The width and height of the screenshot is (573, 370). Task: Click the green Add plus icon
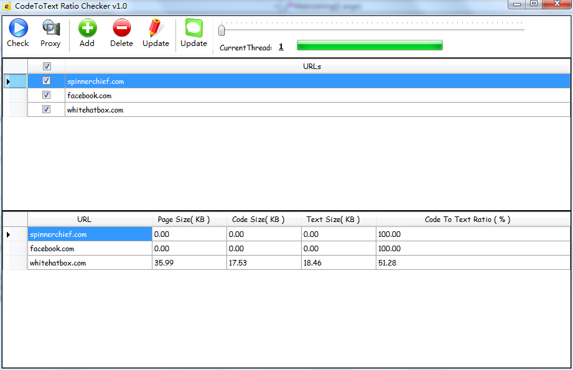pos(87,29)
